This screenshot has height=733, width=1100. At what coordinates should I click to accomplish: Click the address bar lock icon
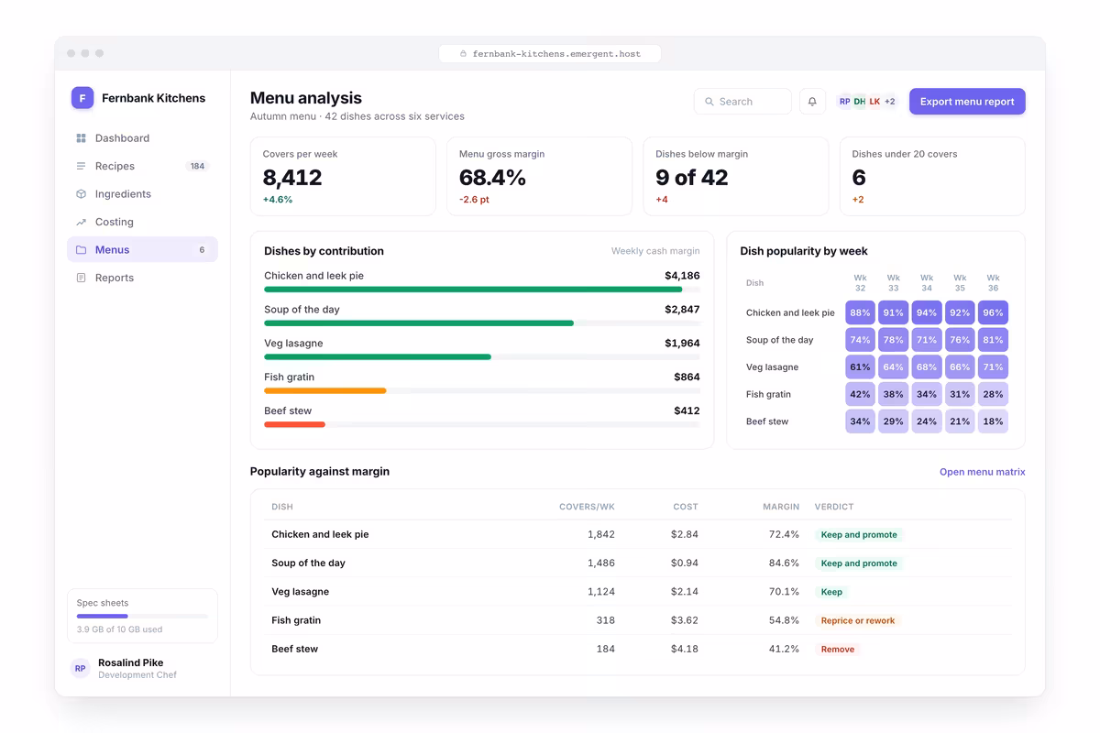click(463, 54)
